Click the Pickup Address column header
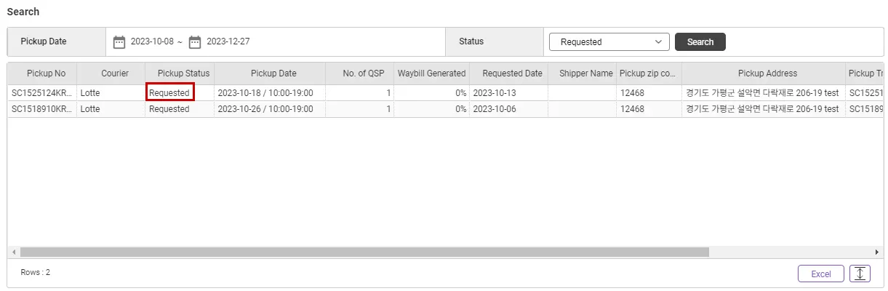Image resolution: width=888 pixels, height=291 pixels. (x=767, y=73)
